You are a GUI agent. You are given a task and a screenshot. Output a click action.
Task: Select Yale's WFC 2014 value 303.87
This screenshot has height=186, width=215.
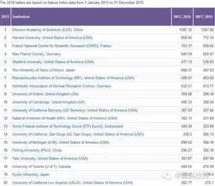pos(187,159)
